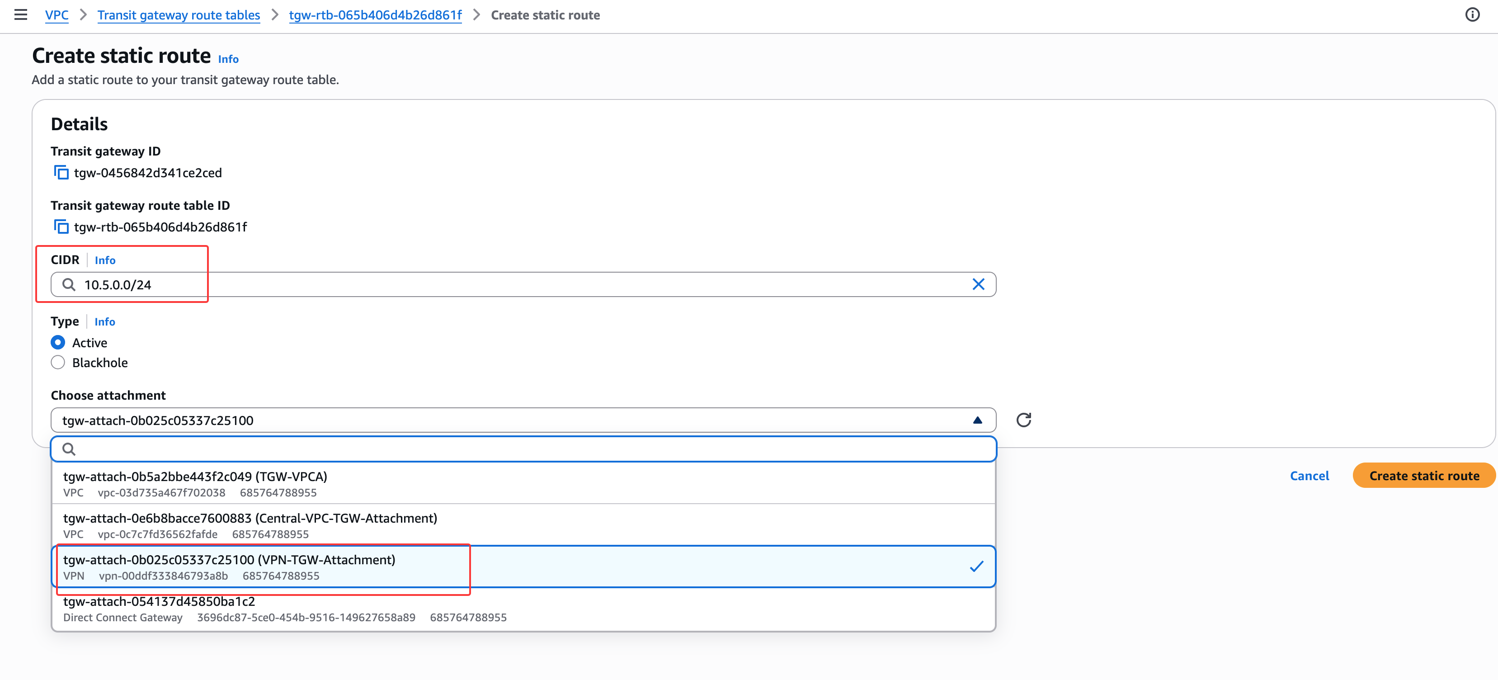Focus the attachment search filter field
Image resolution: width=1498 pixels, height=680 pixels.
523,449
